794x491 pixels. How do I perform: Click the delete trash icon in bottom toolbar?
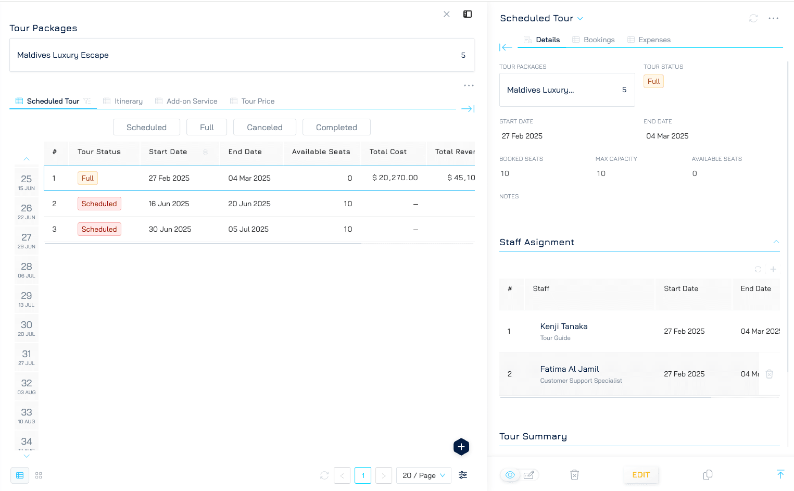[574, 475]
